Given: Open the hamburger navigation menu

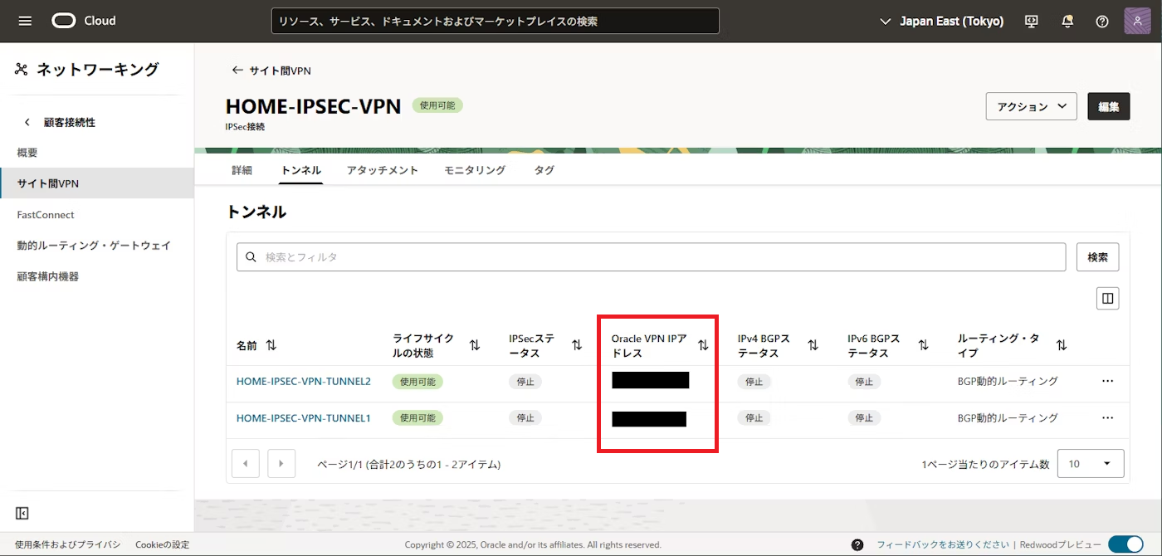Looking at the screenshot, I should coord(25,21).
